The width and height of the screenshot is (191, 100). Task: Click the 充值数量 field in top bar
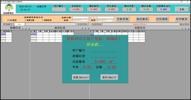click(x=163, y=9)
